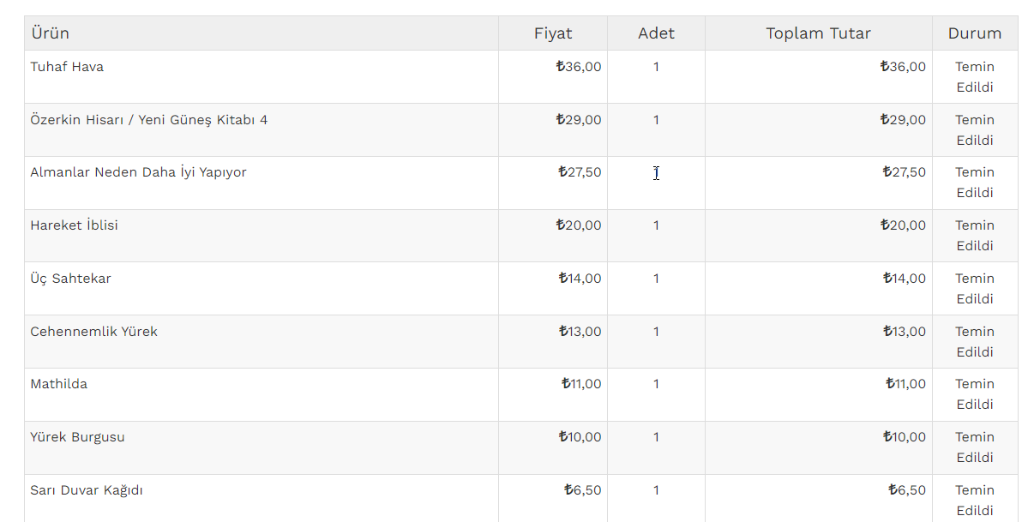Screen dimensions: 1034x522
Task: Click the ₺27,50 total for Almanlar book
Action: [904, 172]
